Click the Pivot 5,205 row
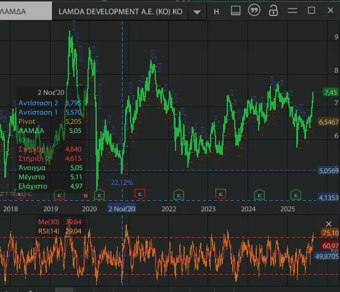Screen dimensions: 340x292 click(x=50, y=121)
